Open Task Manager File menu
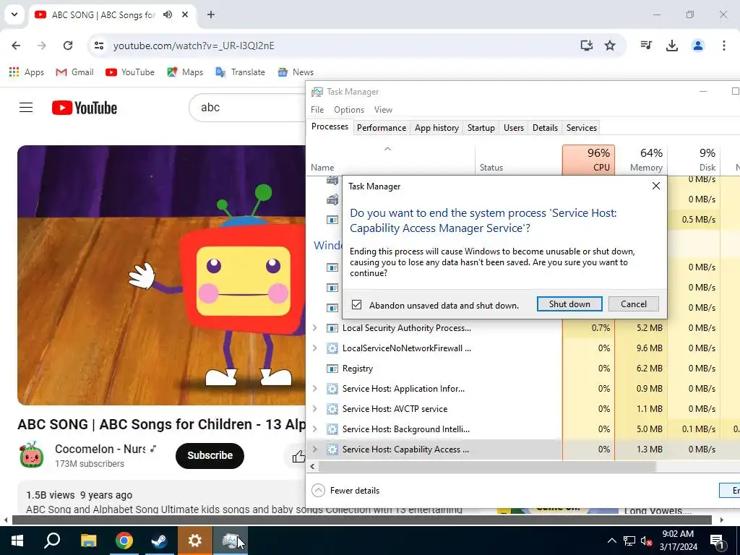 [317, 110]
